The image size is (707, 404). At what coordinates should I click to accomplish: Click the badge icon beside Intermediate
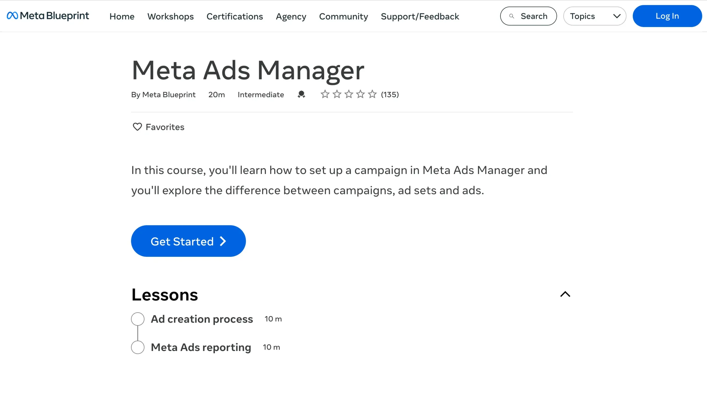point(301,94)
